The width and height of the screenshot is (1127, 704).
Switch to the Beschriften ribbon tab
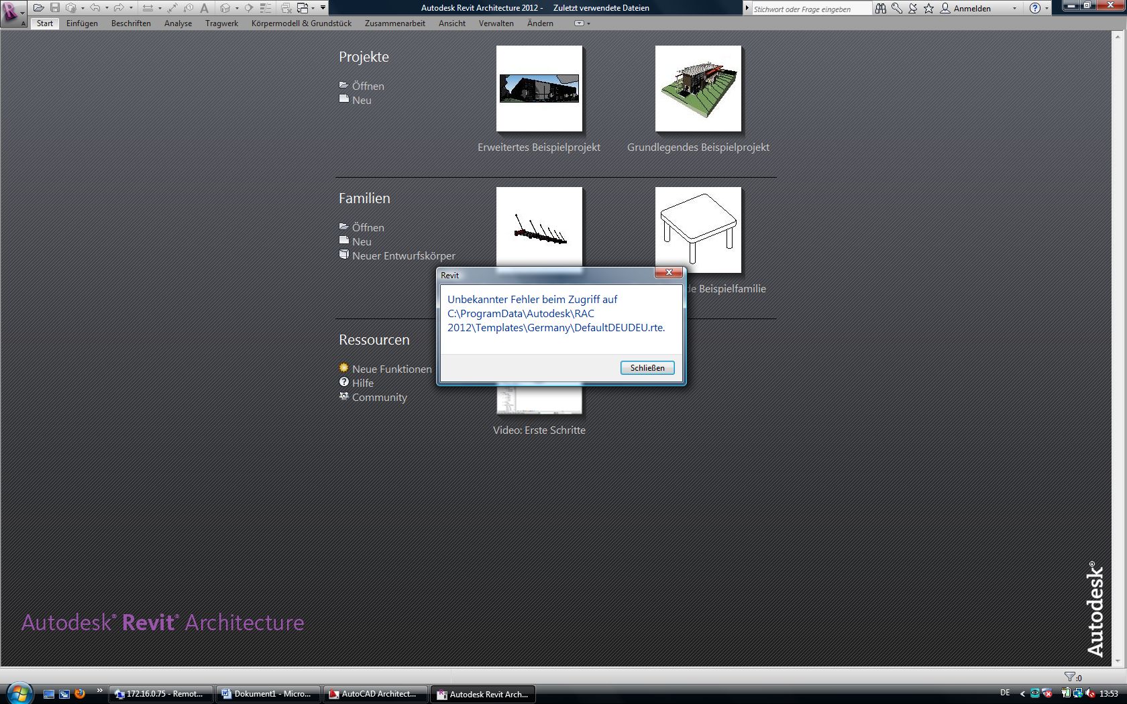click(131, 23)
